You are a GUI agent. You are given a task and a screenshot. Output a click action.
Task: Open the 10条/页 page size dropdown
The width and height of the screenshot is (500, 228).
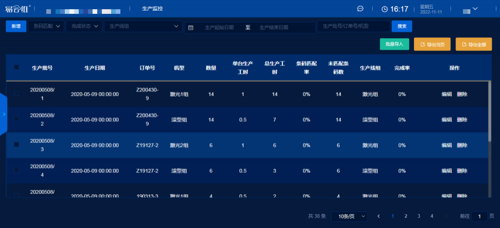[349, 216]
